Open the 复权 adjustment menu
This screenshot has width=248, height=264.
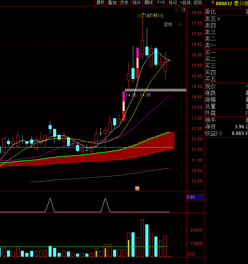pos(100,2)
